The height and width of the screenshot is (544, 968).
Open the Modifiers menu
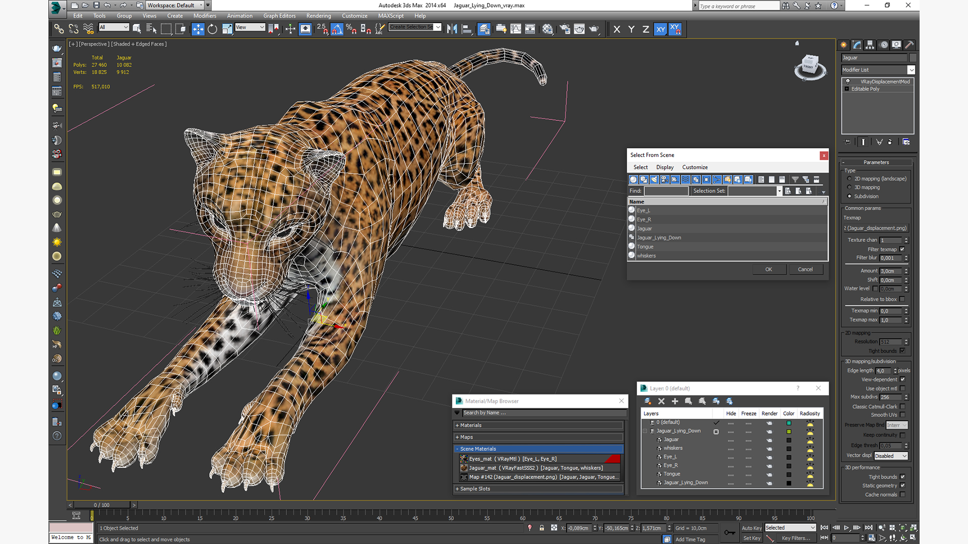click(x=205, y=16)
